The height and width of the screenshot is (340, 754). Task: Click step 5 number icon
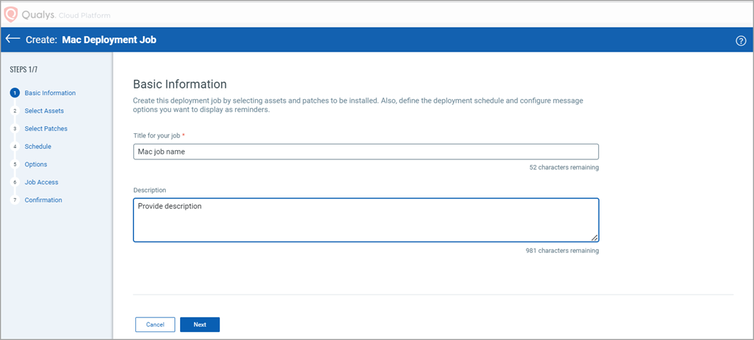[x=14, y=164]
